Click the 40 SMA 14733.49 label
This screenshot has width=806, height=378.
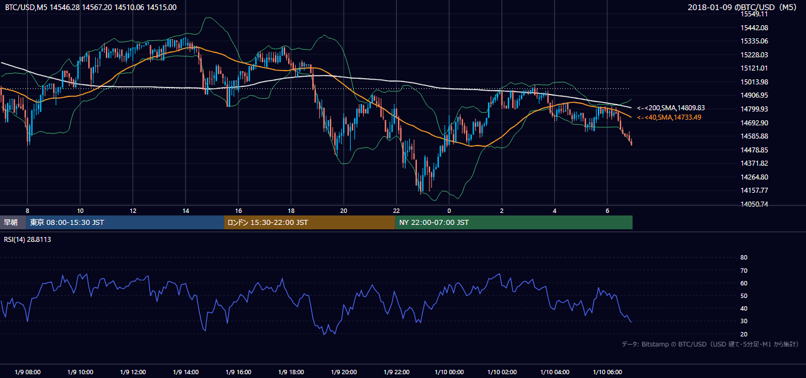click(669, 117)
